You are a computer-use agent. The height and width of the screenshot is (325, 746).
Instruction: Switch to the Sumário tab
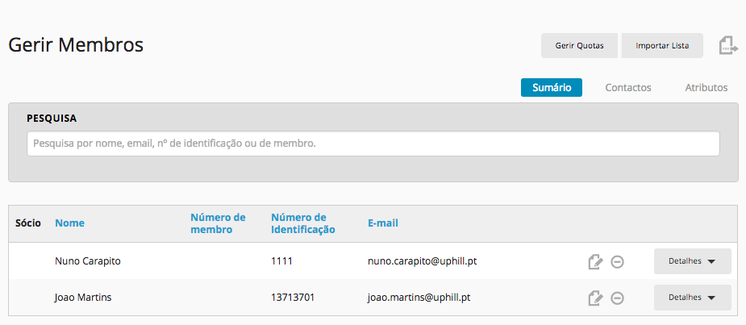552,88
